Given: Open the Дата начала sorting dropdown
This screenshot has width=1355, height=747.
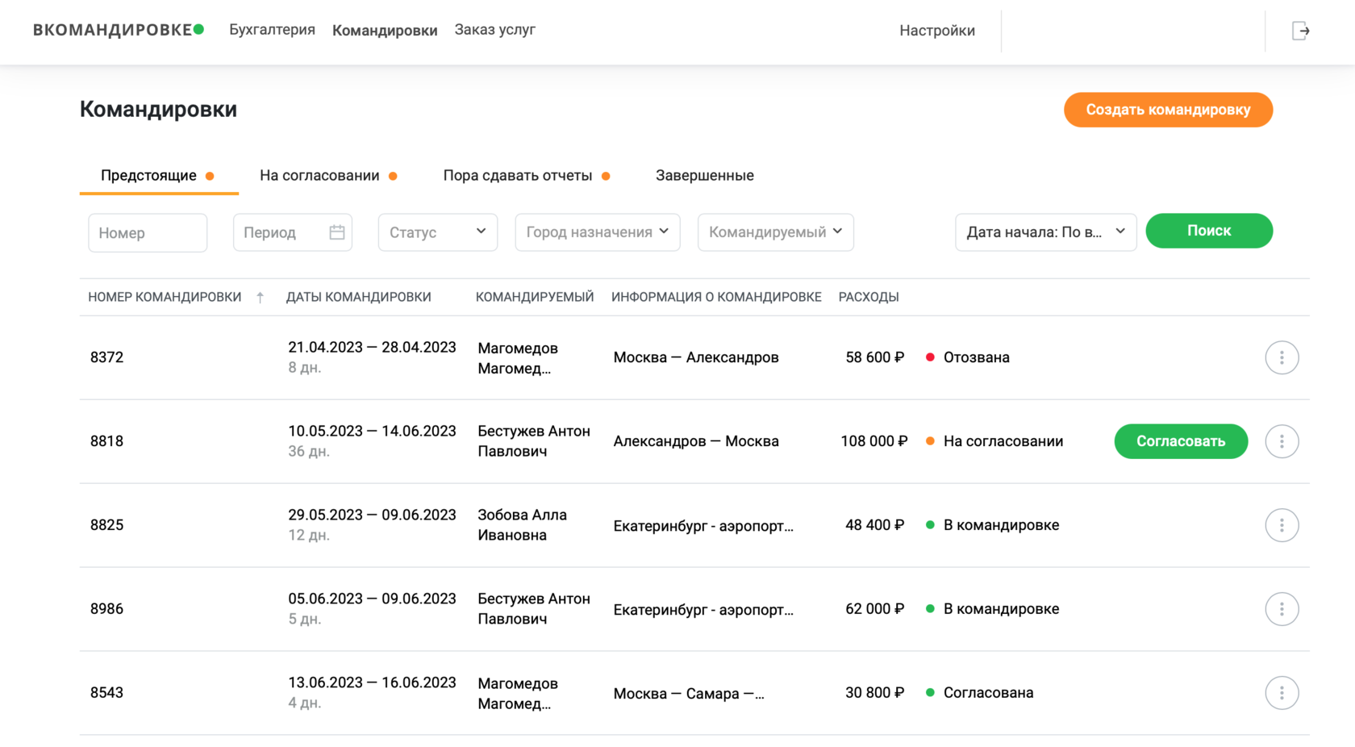Looking at the screenshot, I should tap(1046, 232).
